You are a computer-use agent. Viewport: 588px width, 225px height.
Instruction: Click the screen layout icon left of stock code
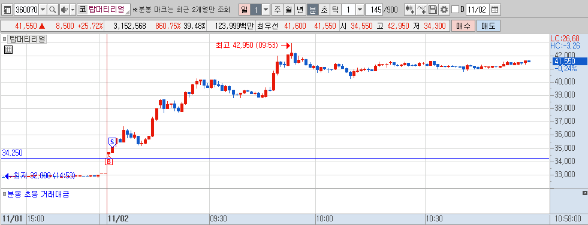pyautogui.click(x=8, y=10)
